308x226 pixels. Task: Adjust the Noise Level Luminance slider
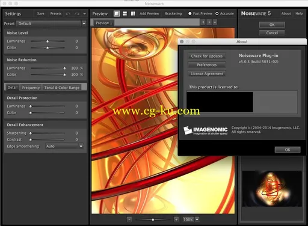pyautogui.click(x=48, y=41)
